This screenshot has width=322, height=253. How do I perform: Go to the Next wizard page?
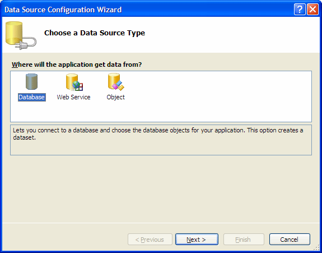tap(197, 239)
